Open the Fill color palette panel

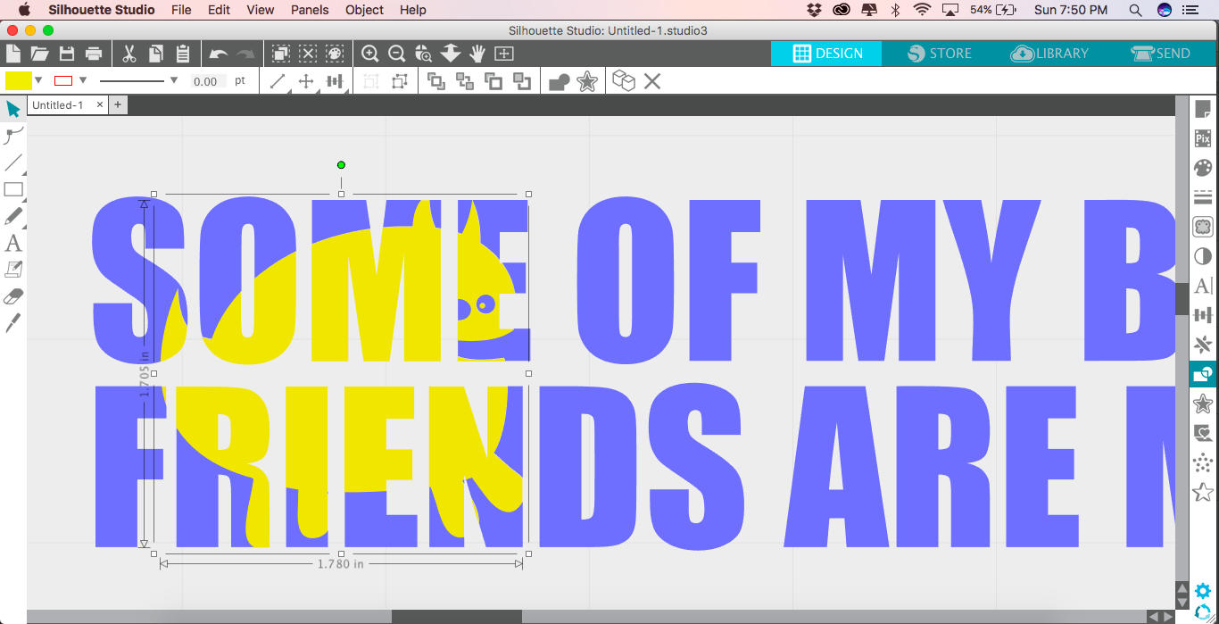point(1203,168)
